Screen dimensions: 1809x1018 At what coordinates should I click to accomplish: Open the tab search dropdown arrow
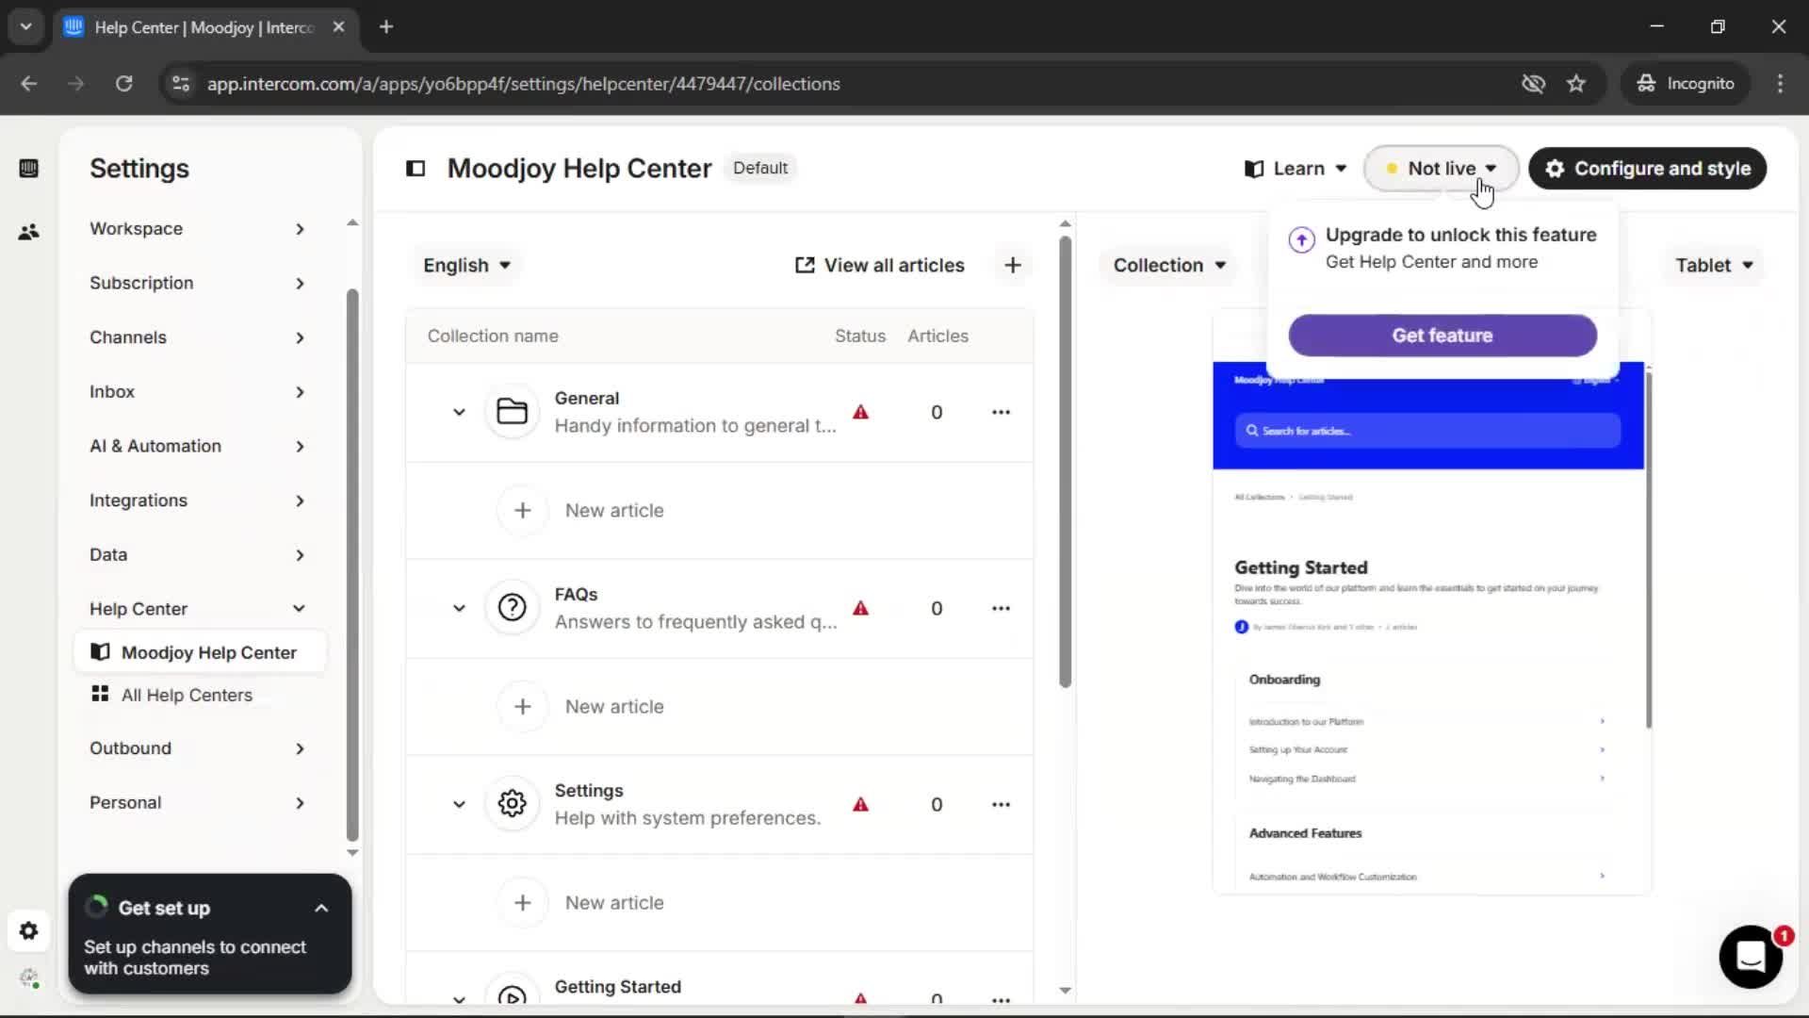click(x=26, y=27)
